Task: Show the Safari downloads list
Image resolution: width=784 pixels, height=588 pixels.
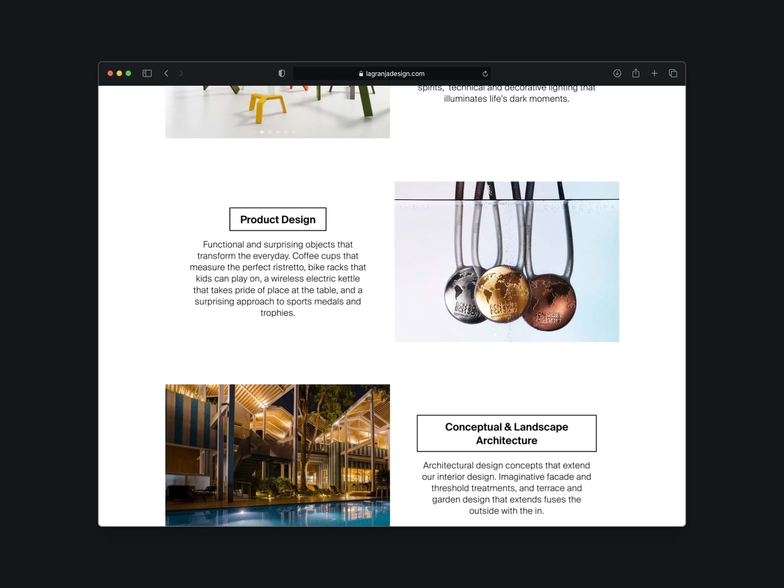Action: click(617, 73)
